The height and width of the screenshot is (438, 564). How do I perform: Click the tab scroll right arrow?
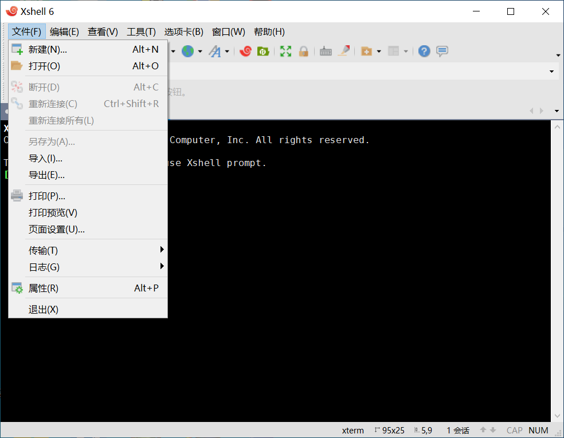tap(541, 111)
